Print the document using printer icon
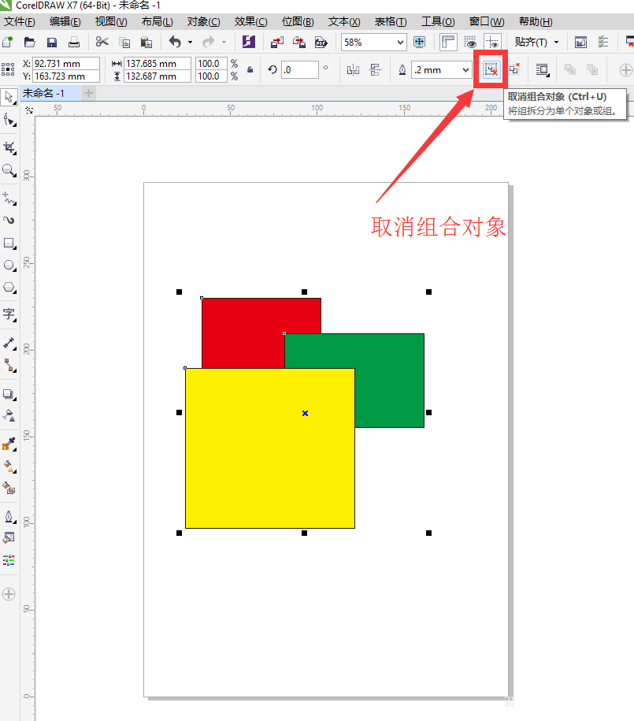The width and height of the screenshot is (634, 721). pyautogui.click(x=73, y=43)
